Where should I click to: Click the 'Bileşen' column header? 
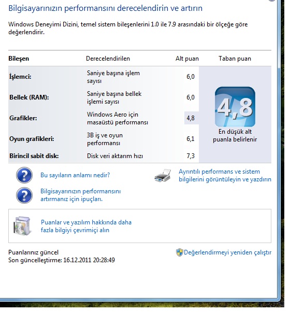point(19,59)
